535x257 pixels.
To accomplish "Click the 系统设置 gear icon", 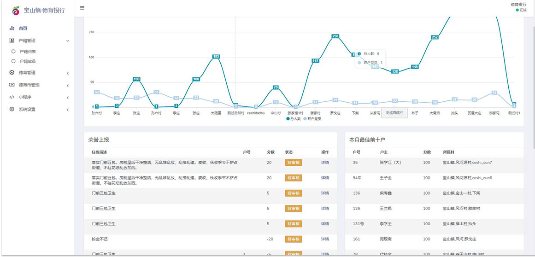I will 12,110.
